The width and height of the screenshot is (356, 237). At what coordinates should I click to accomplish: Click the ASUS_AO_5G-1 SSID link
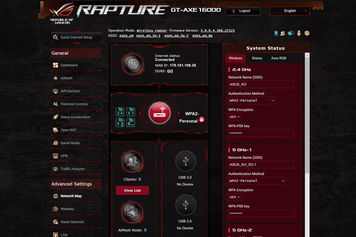coord(148,36)
